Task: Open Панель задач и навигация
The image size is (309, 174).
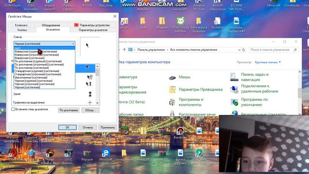Action: (x=250, y=77)
